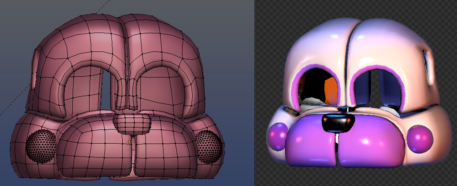
Task: Select the right triangulated cheek sphere in the wireframe view
Action: tap(209, 147)
